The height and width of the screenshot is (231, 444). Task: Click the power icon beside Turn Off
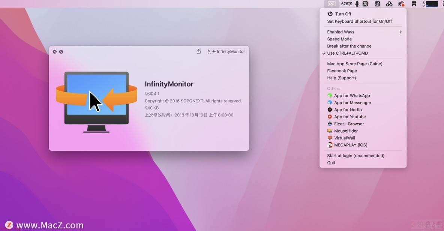330,13
